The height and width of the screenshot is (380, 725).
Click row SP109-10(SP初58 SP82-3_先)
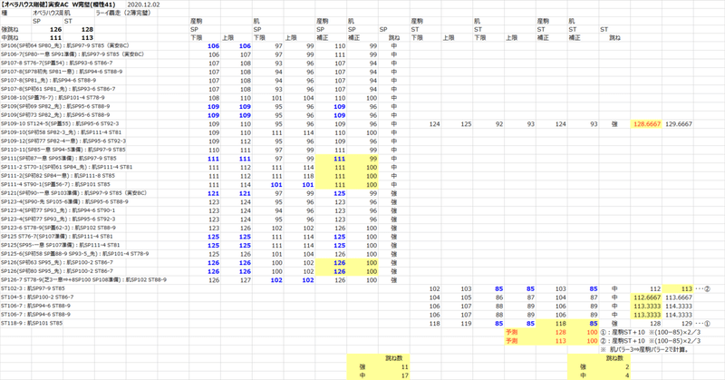click(61, 132)
